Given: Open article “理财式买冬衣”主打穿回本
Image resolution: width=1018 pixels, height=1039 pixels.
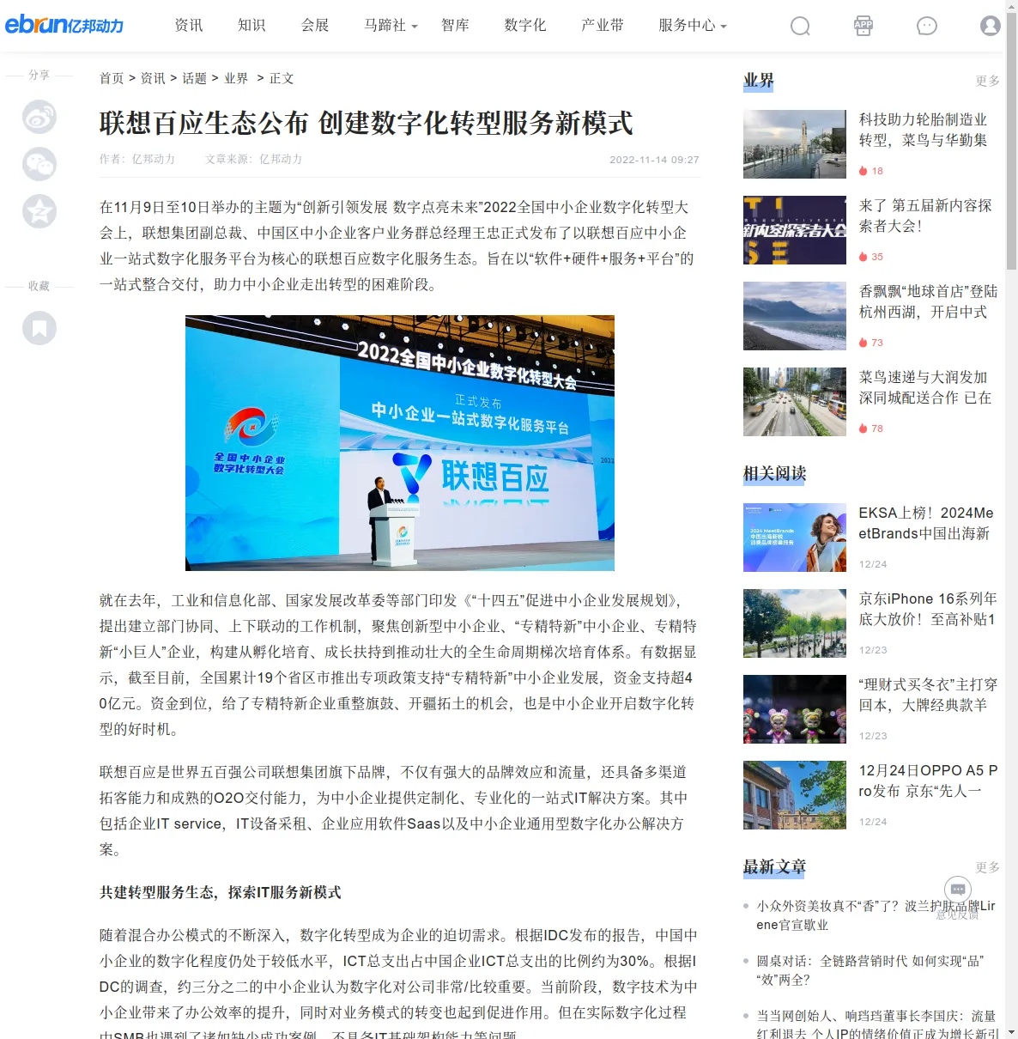Looking at the screenshot, I should [928, 695].
